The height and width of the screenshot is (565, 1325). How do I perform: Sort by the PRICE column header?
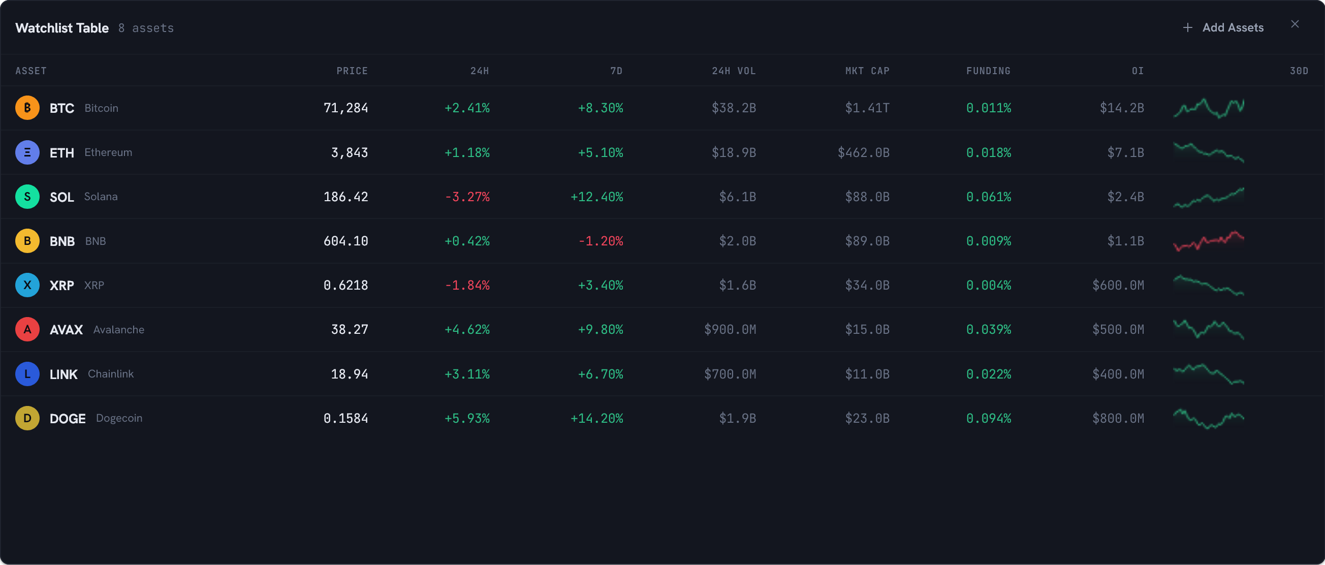pyautogui.click(x=353, y=71)
